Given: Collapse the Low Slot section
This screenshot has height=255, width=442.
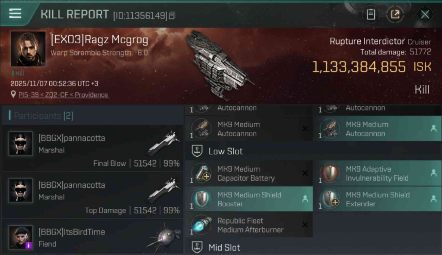Looking at the screenshot, I should (x=197, y=151).
